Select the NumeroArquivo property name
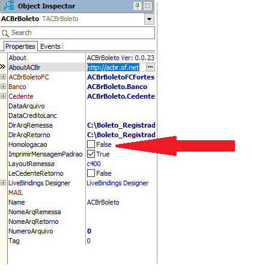This screenshot has height=272, width=268. [x=31, y=231]
